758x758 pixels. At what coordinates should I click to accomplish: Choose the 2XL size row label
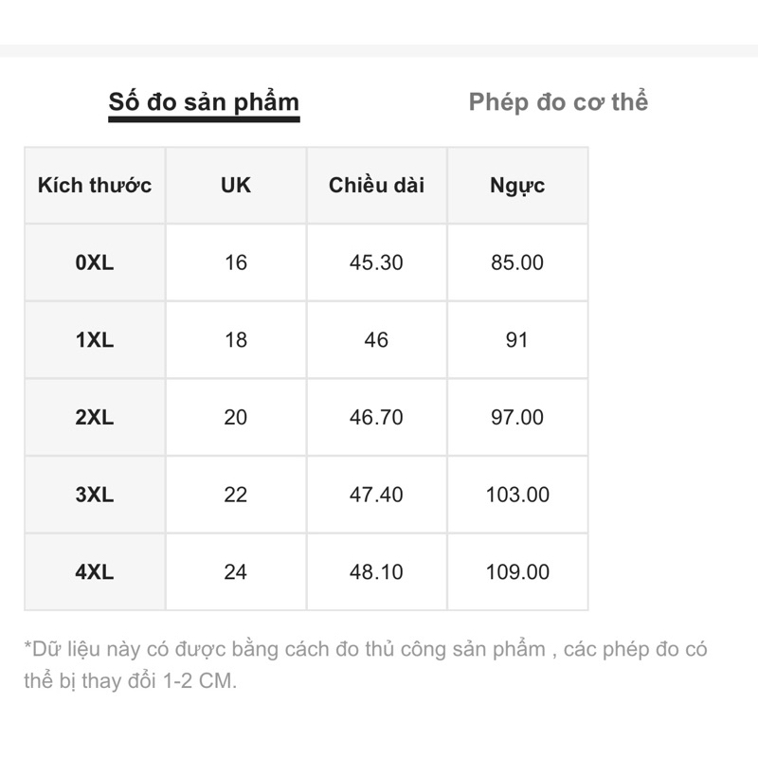pos(95,418)
